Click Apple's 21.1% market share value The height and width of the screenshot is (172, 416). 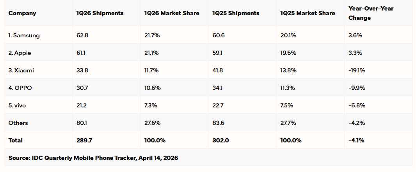coord(151,53)
